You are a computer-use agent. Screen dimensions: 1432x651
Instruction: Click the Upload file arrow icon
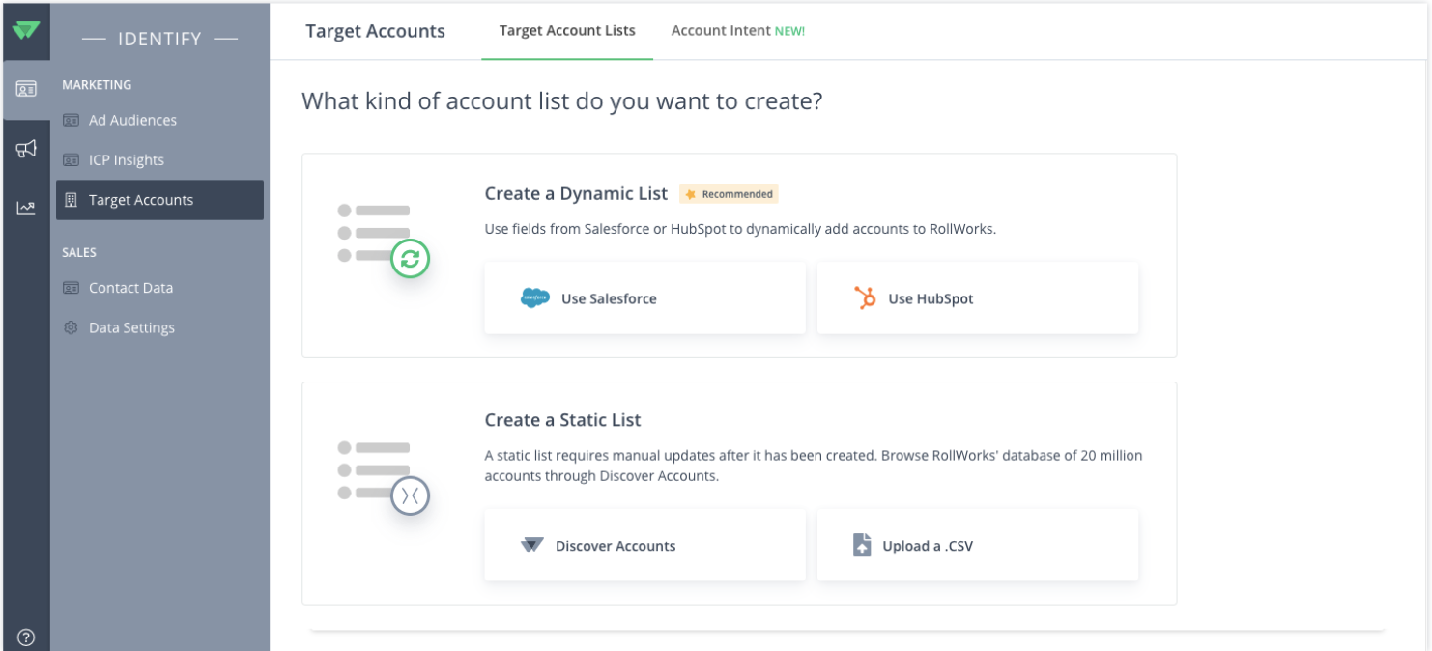coord(862,546)
